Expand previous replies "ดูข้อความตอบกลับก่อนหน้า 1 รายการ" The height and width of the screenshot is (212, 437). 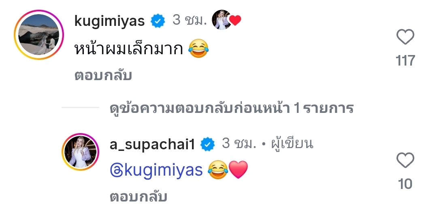pyautogui.click(x=232, y=108)
